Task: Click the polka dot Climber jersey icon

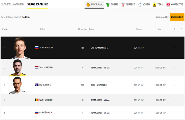Action: click(123, 4)
